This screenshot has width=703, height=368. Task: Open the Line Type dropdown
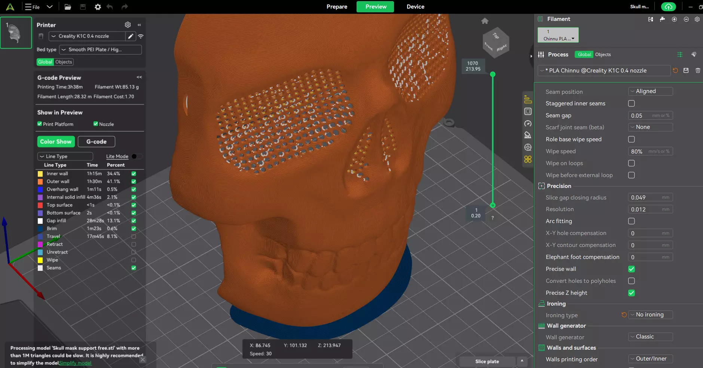click(65, 156)
